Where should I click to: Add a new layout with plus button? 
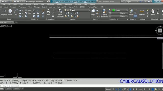coord(23,88)
